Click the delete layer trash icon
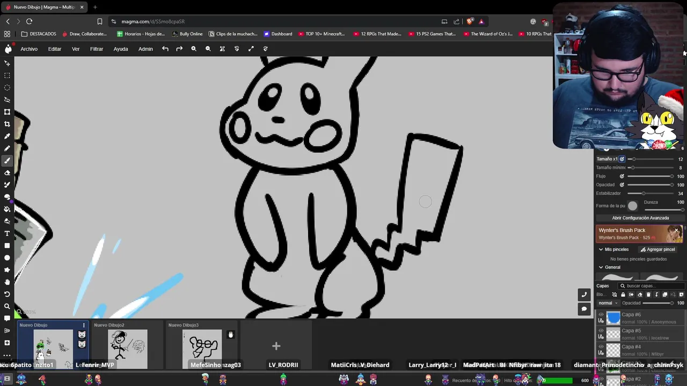 pos(648,294)
